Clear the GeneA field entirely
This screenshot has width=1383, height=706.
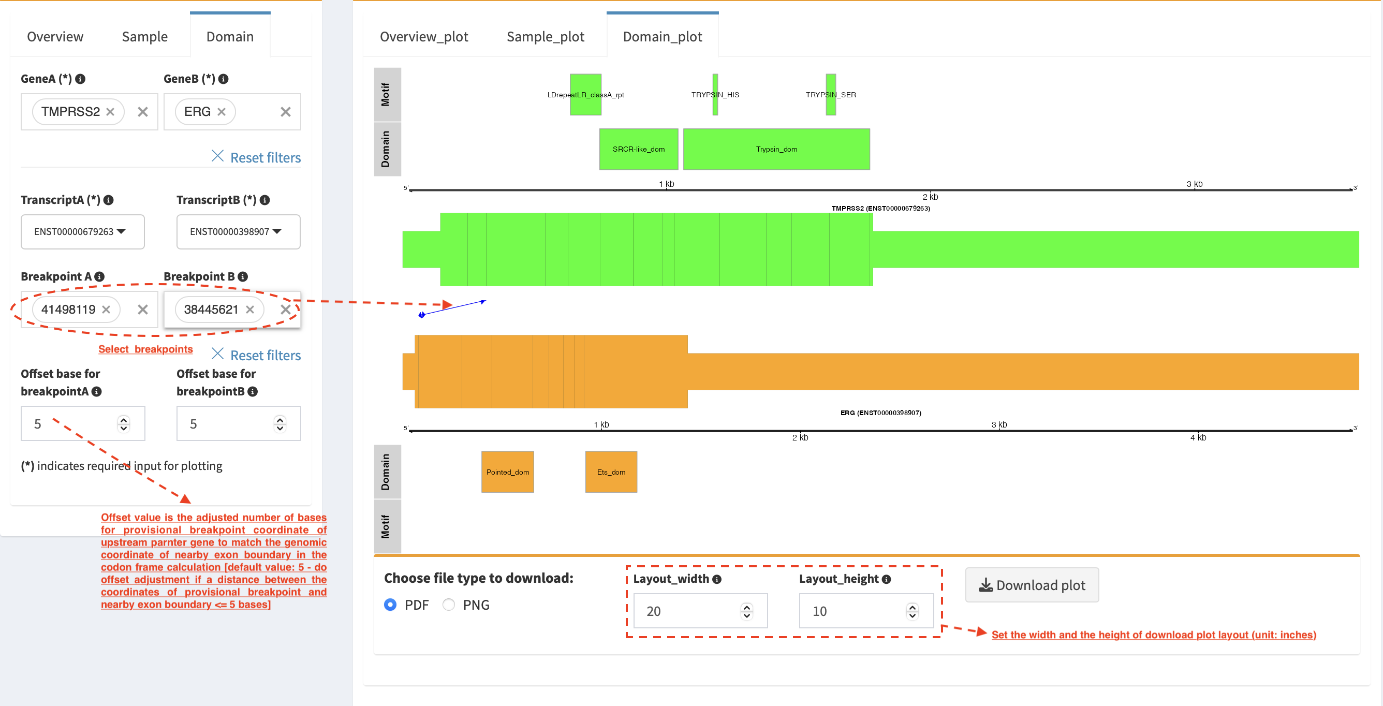pos(143,112)
